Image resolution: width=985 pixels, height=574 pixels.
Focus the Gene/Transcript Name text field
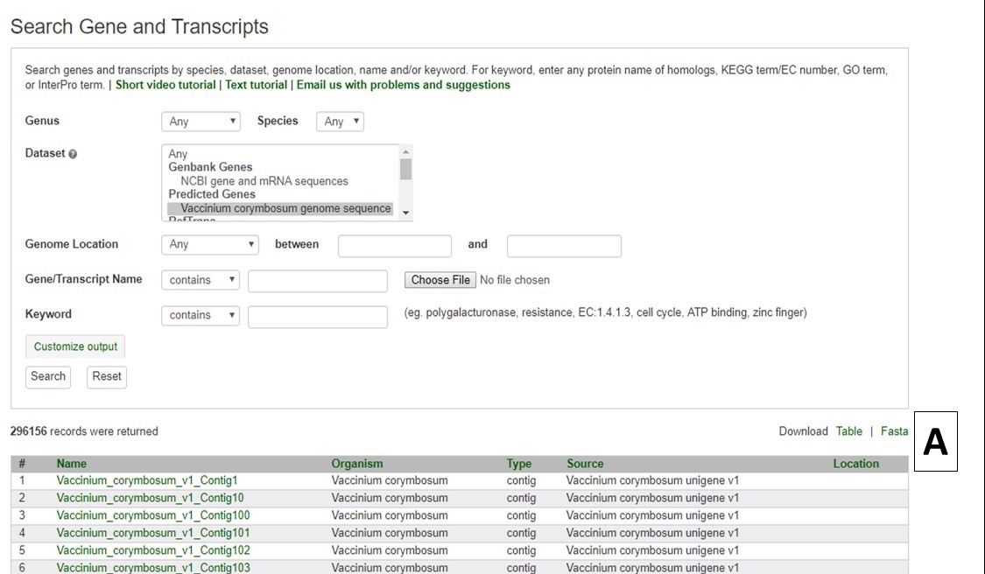tap(318, 281)
